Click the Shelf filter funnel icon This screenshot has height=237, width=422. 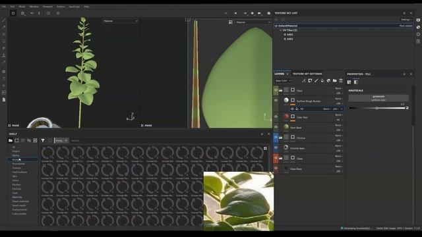pyautogui.click(x=43, y=140)
